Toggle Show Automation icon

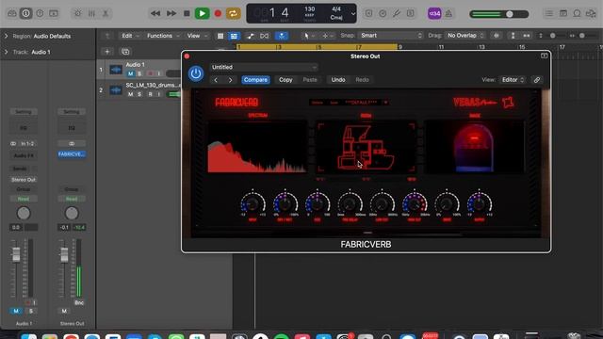(x=251, y=36)
